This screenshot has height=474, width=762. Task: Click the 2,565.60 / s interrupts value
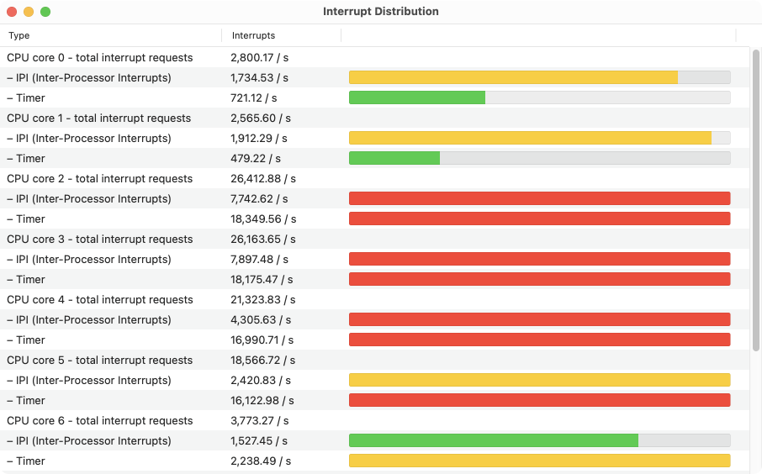(x=261, y=118)
